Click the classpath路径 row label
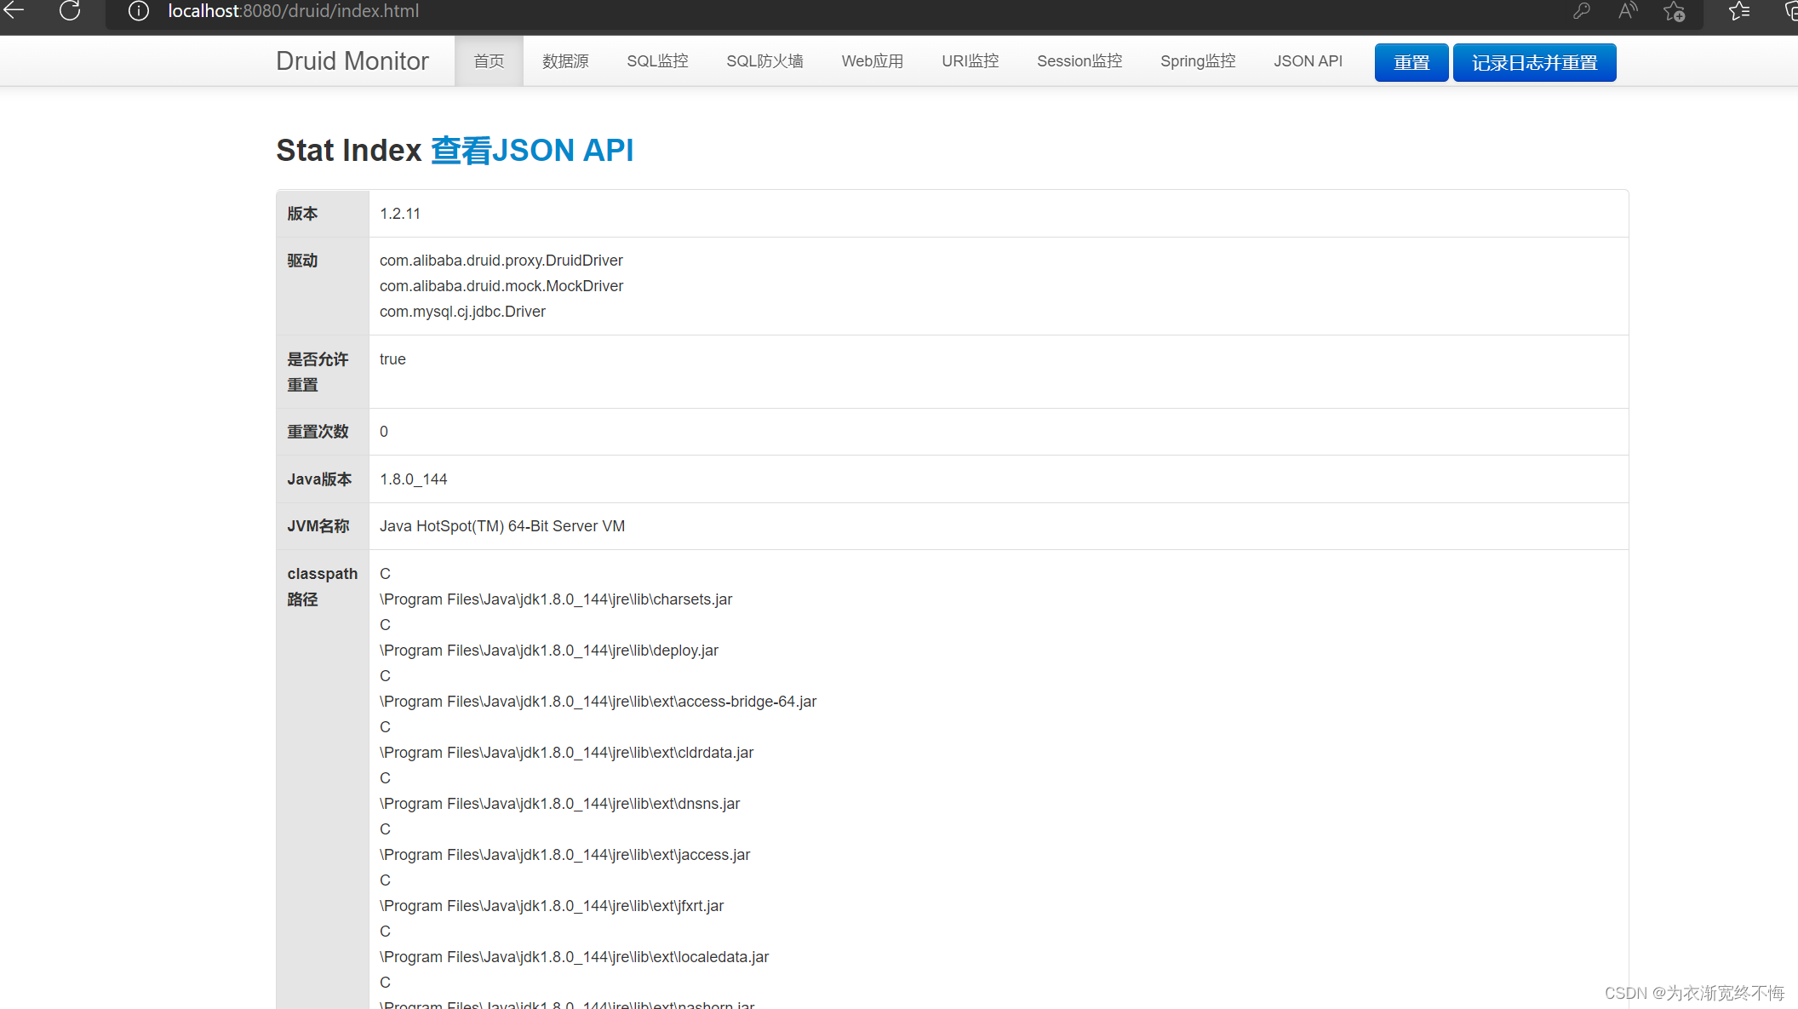 (322, 587)
